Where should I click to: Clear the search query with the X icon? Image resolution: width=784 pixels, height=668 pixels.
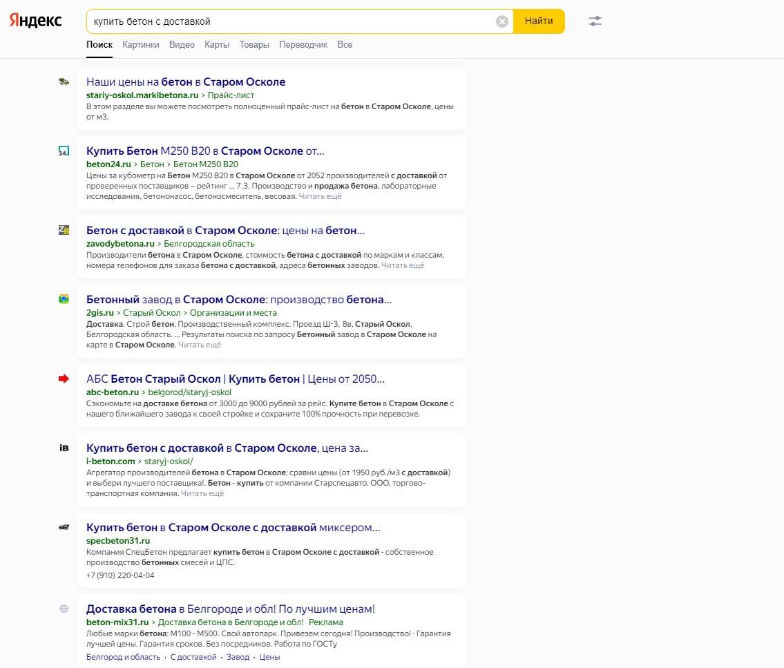coord(502,21)
